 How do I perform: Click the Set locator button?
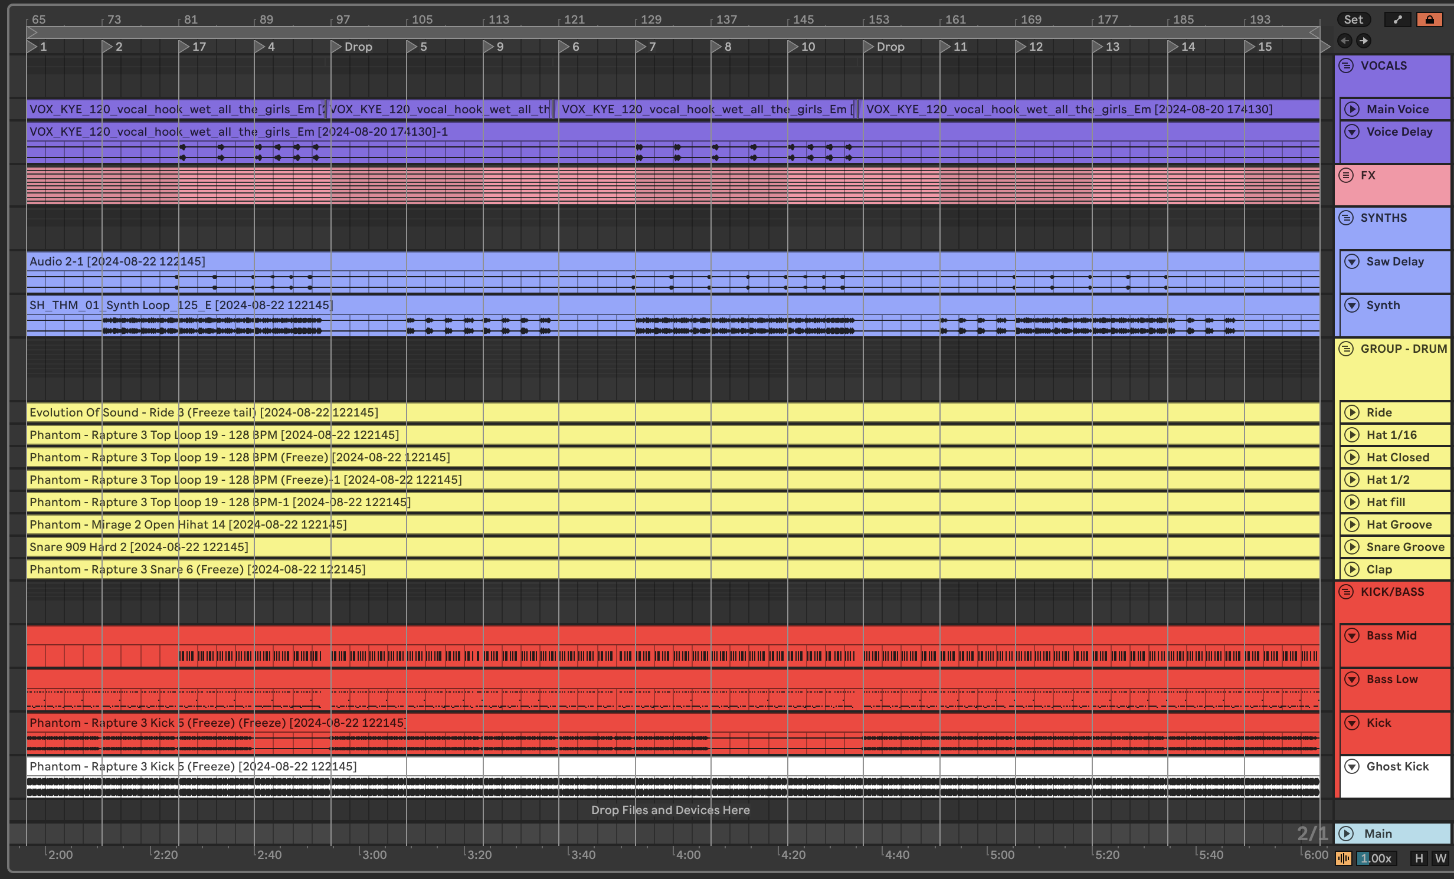(1353, 19)
